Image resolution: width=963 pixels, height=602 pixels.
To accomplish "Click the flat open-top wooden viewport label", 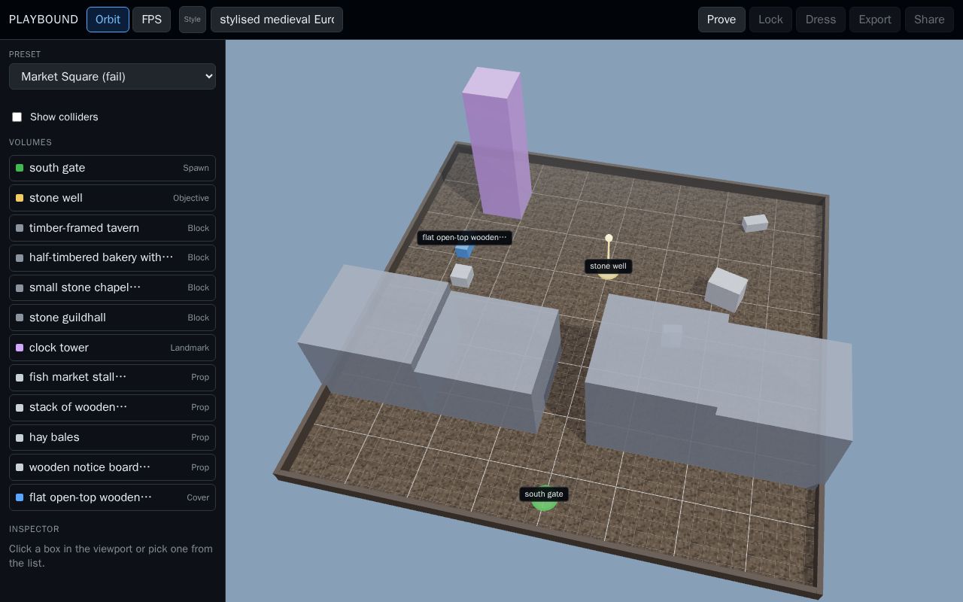I will pos(464,238).
